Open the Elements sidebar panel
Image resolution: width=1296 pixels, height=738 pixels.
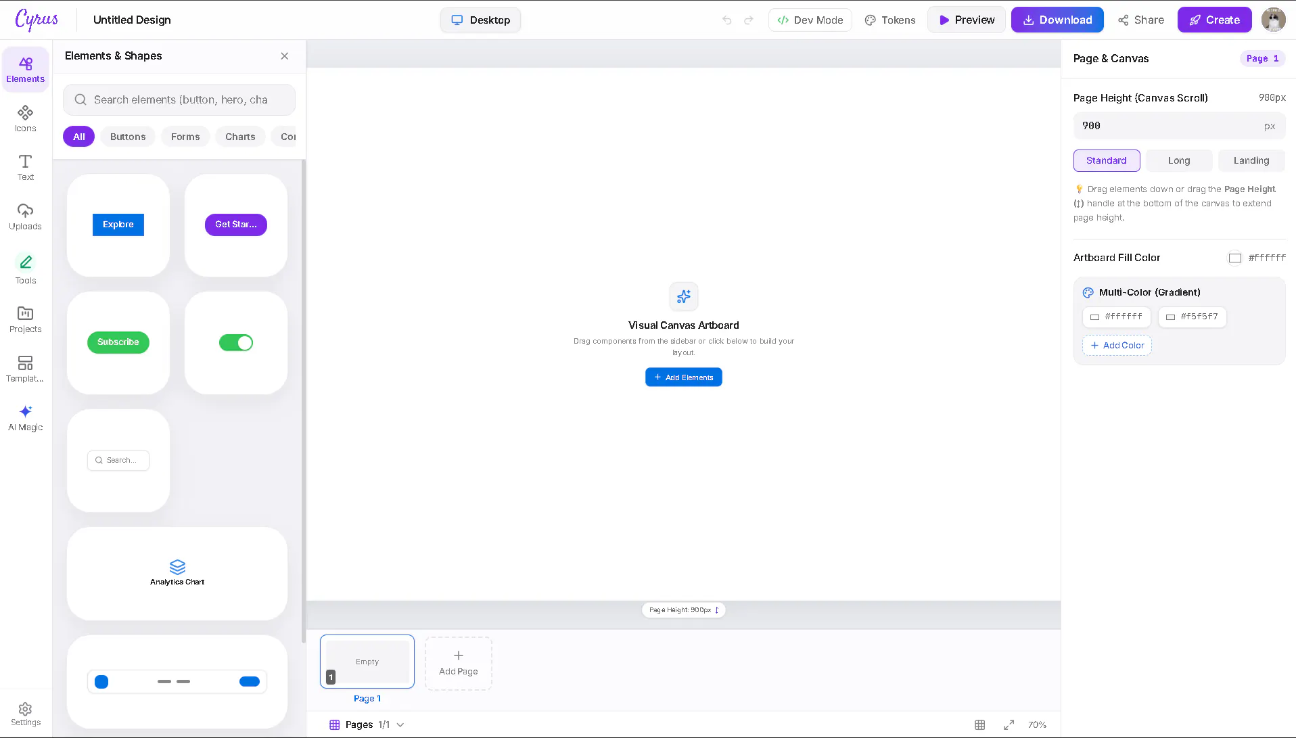[x=26, y=70]
